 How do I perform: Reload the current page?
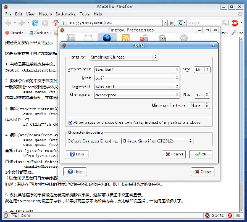coord(35,23)
